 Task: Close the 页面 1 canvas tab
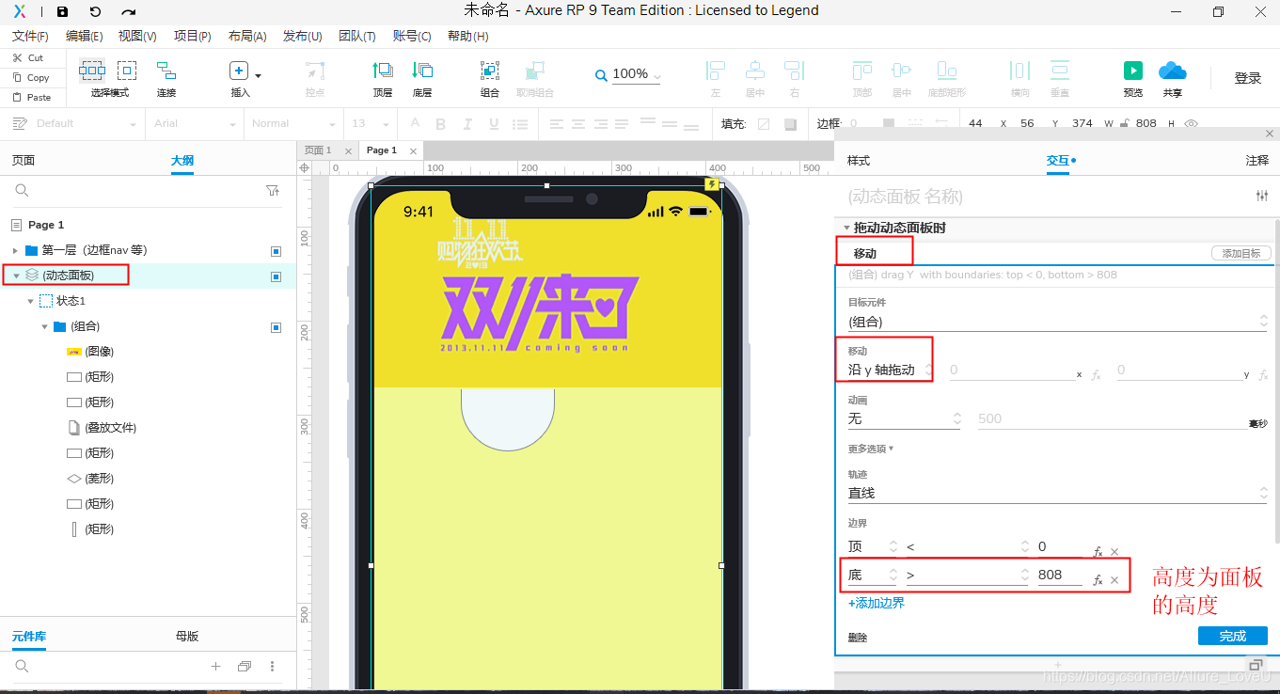(348, 150)
